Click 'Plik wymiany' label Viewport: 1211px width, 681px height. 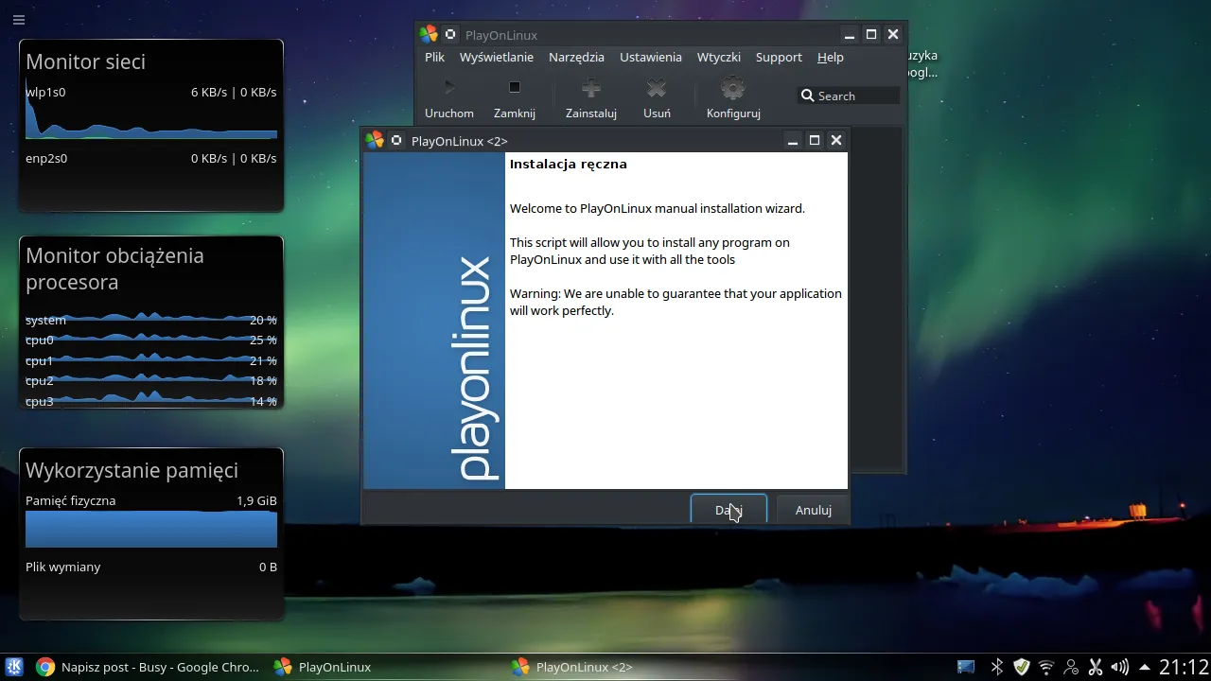[62, 567]
